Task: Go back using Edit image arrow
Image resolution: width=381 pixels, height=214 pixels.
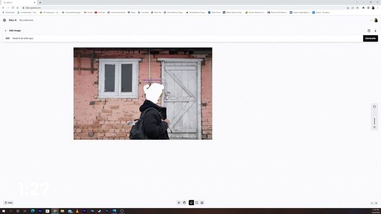Action: (x=5, y=30)
